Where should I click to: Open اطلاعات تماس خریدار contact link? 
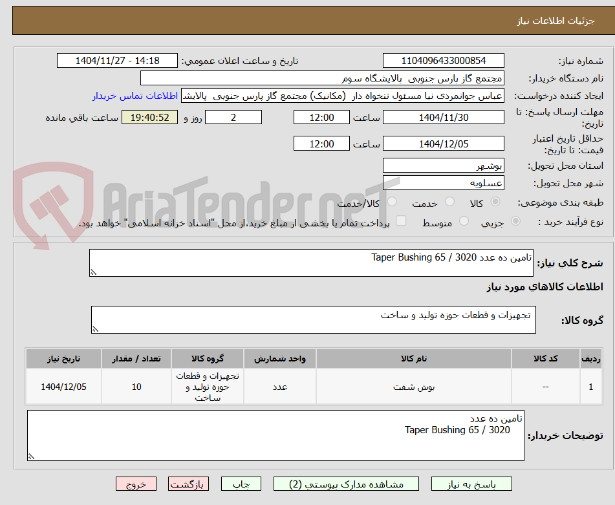(135, 96)
